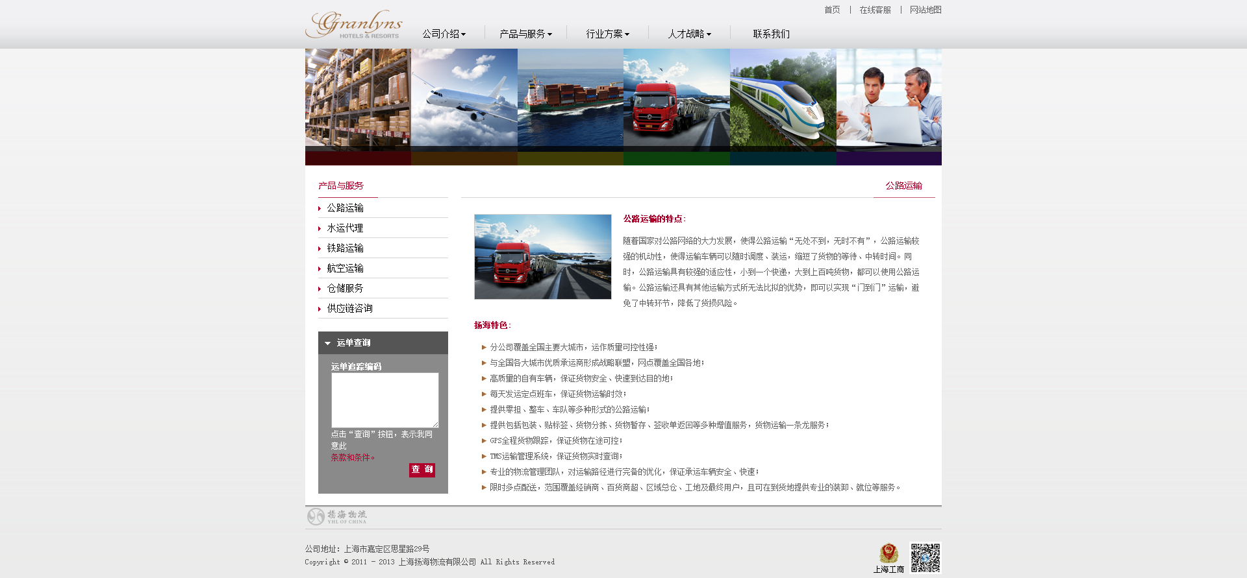Click the Granlyns Hotels & Resorts logo
The width and height of the screenshot is (1247, 578).
point(354,25)
